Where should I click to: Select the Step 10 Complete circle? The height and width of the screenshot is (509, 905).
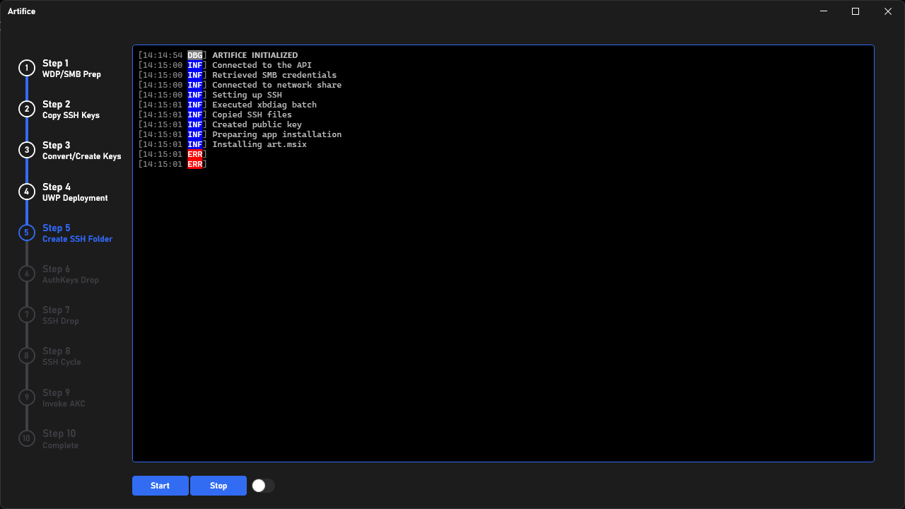26,438
